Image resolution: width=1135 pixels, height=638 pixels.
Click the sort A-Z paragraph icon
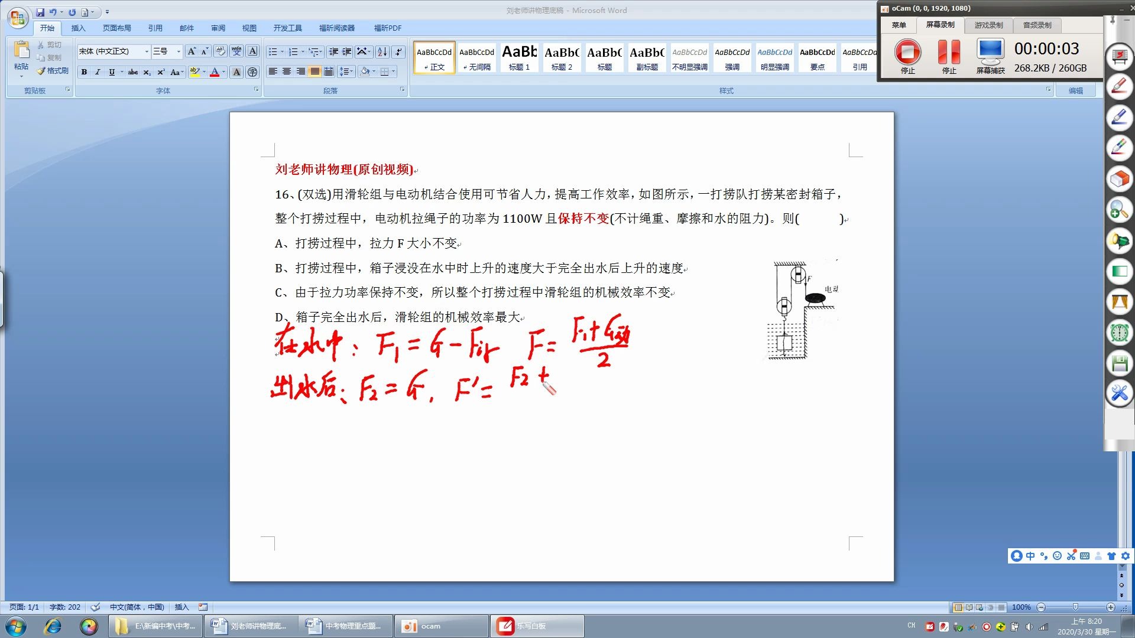382,51
